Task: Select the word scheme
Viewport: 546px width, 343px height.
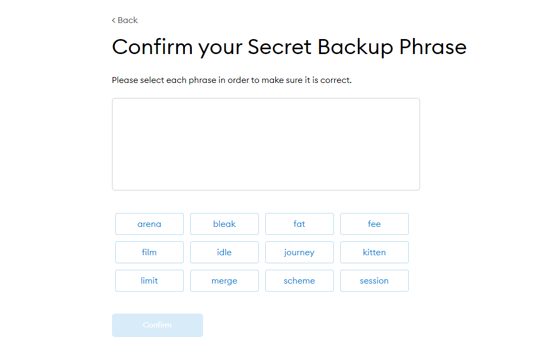Action: (300, 281)
